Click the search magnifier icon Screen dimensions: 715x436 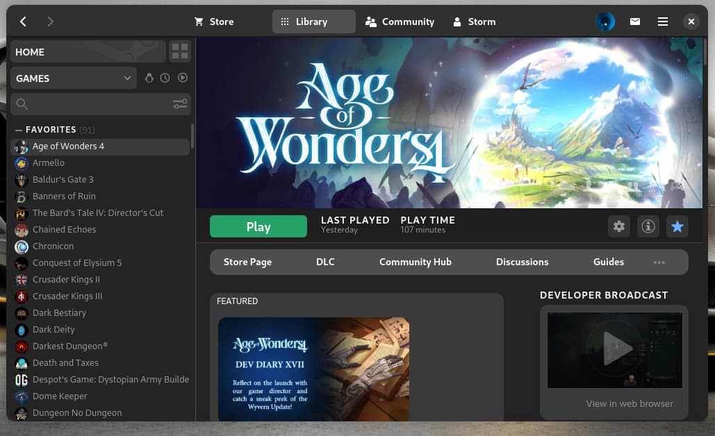[x=22, y=104]
